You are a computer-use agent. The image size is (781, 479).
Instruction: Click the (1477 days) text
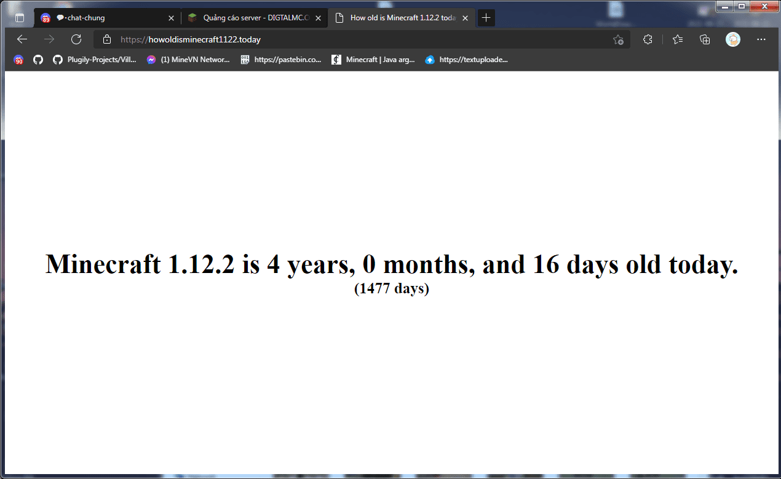tap(392, 288)
